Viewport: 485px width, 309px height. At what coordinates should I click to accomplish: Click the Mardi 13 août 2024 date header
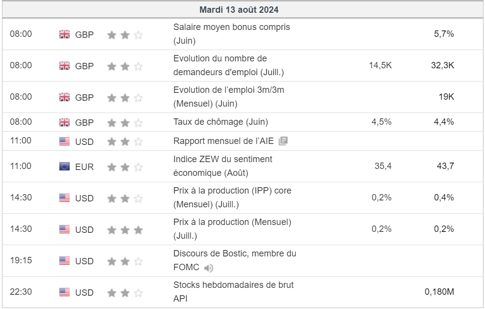click(x=239, y=10)
